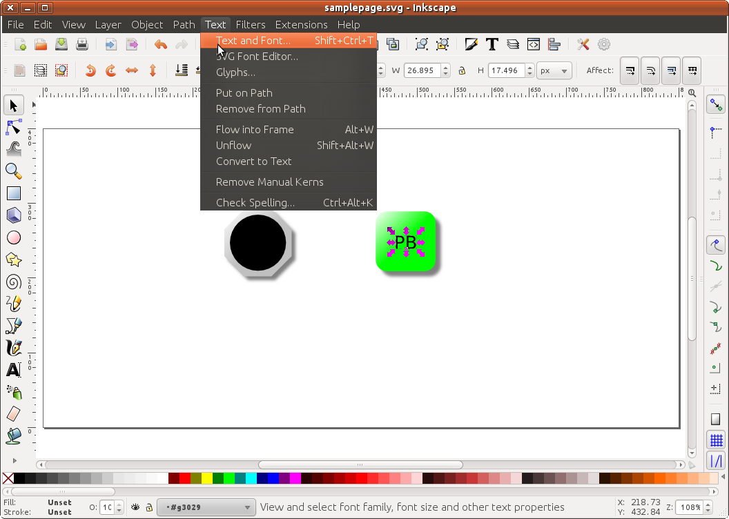Select the Rectangle tool
This screenshot has height=519, width=729.
(14, 193)
